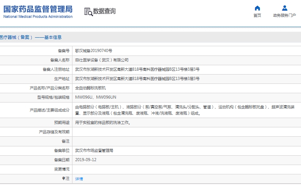This screenshot has width=301, height=186.
Task: Click the product description text starting 由电路部分
Action: click(185, 110)
